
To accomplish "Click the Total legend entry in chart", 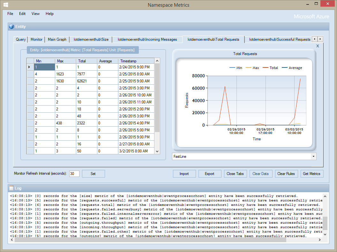I will [270, 68].
